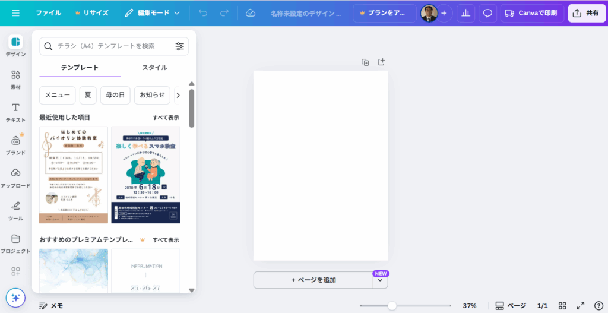Screen dimensions: 608x313
Task: Open the user profile avatar
Action: coord(429,13)
